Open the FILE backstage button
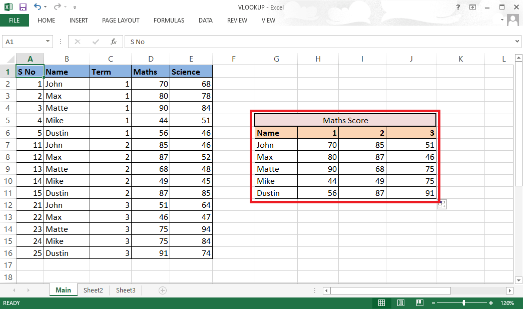The image size is (523, 309). coord(15,21)
